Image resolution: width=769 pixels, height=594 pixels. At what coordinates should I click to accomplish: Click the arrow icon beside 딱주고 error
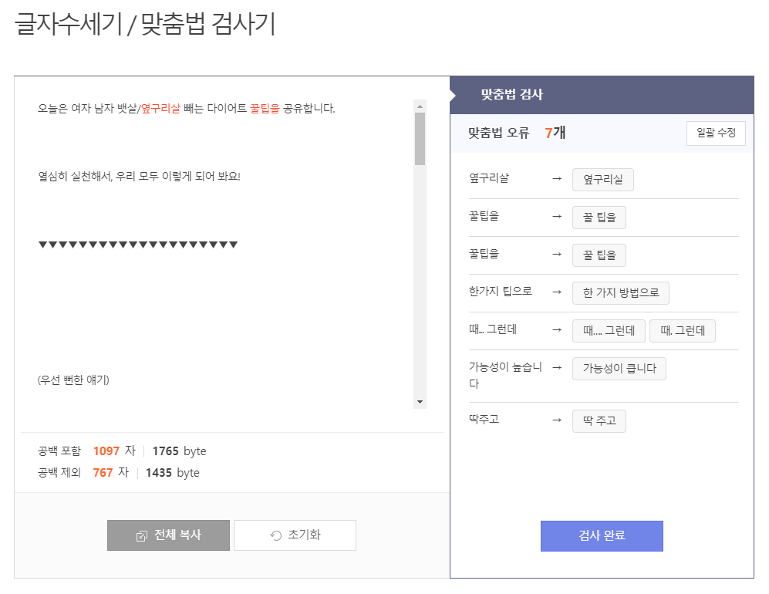click(x=558, y=420)
